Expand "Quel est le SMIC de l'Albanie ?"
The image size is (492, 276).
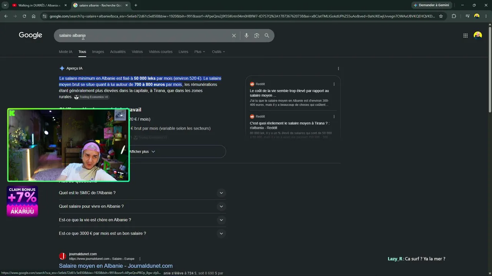(142, 193)
